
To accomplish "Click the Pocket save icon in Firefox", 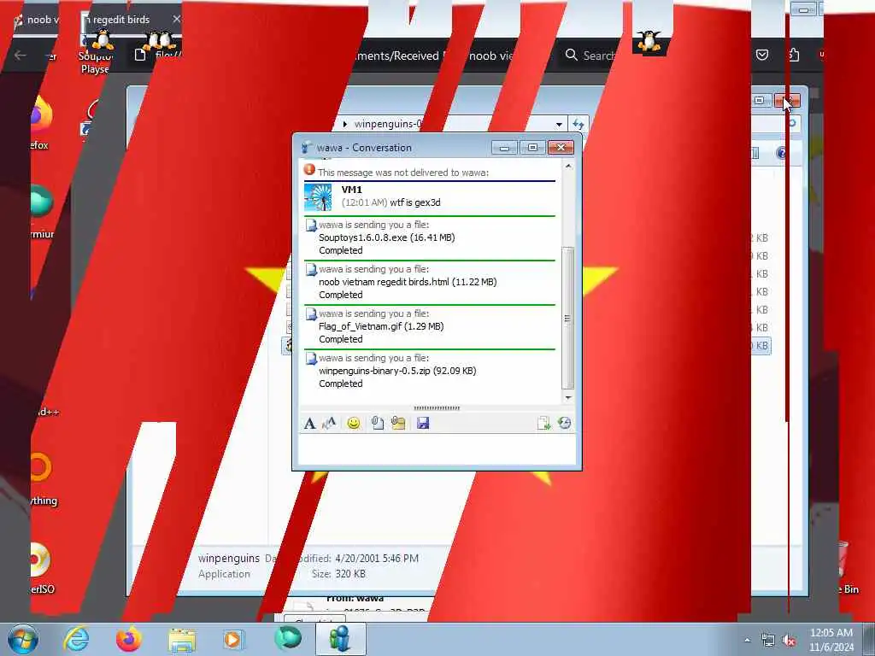I will (762, 55).
